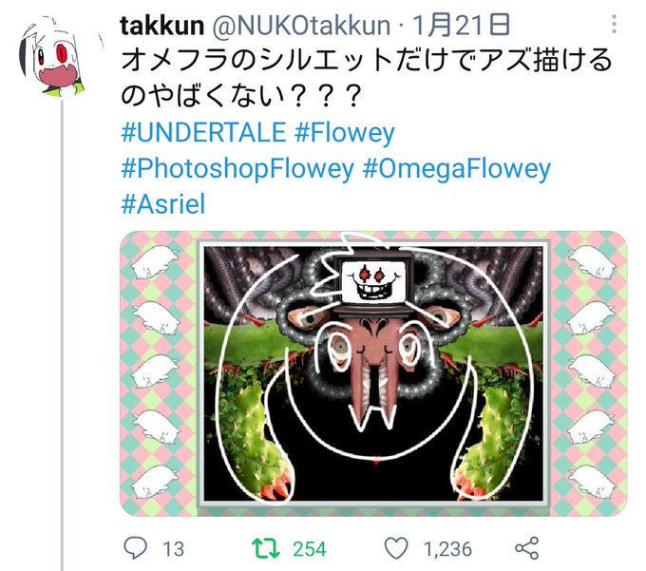This screenshot has width=646, height=571.
Task: Click the gray thread line below avatar
Action: tap(62, 334)
